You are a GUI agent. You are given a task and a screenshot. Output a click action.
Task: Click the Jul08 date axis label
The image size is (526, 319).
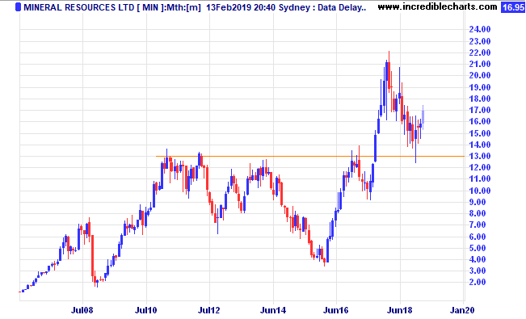[x=82, y=311]
